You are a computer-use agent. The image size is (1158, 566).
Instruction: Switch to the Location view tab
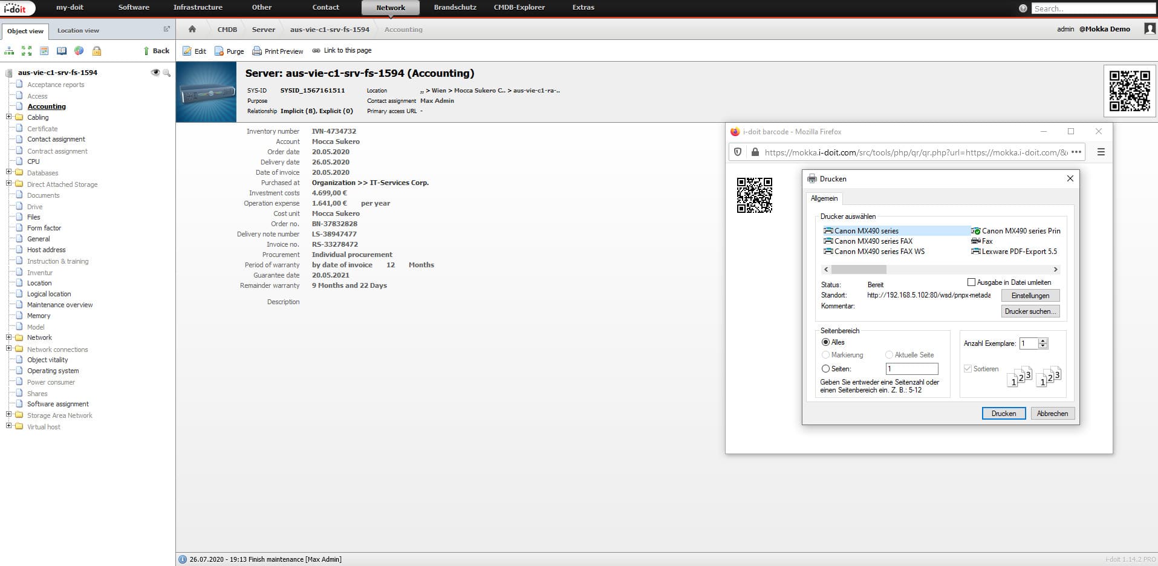point(77,30)
